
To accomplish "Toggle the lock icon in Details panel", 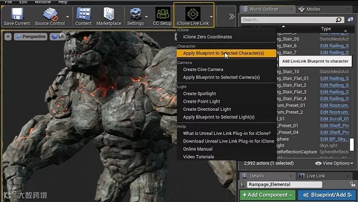I will click(353, 184).
